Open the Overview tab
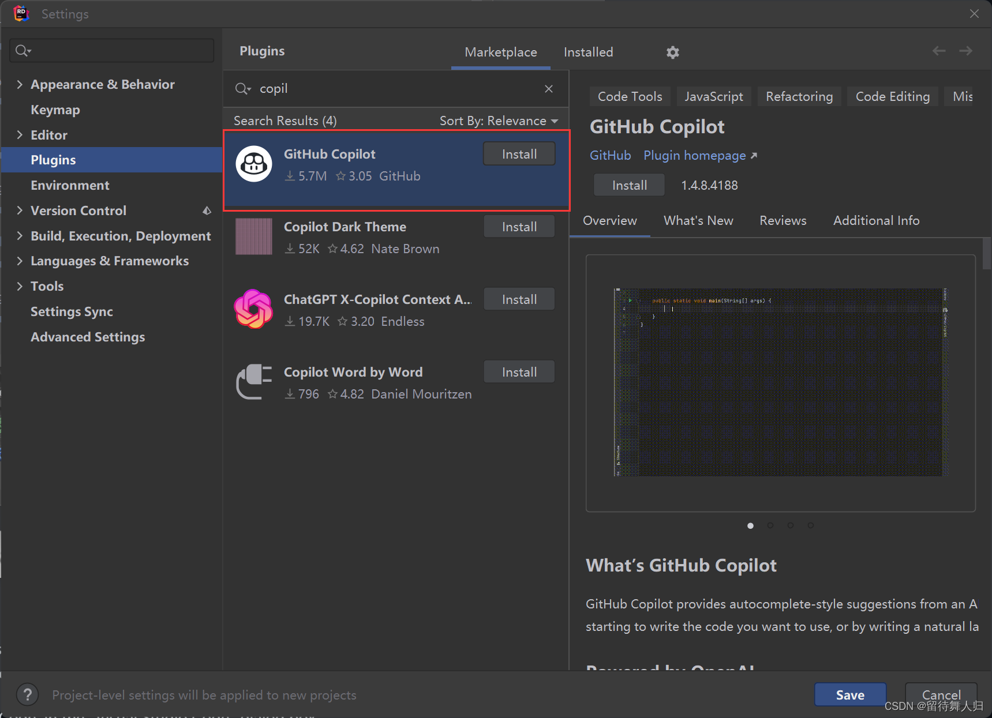Image resolution: width=992 pixels, height=718 pixels. pos(610,221)
